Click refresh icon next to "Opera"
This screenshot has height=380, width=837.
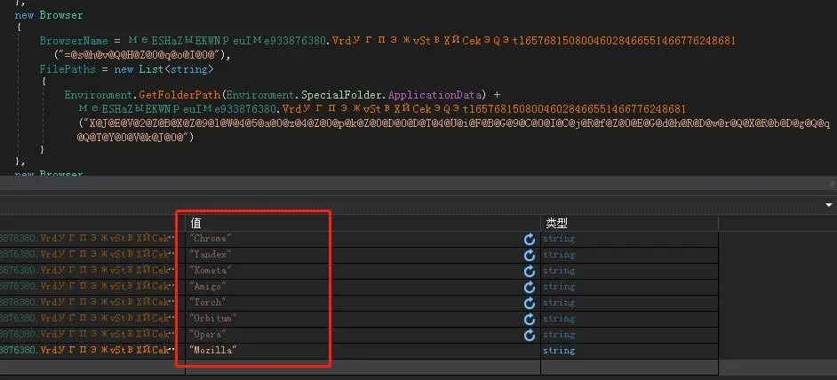click(x=530, y=335)
